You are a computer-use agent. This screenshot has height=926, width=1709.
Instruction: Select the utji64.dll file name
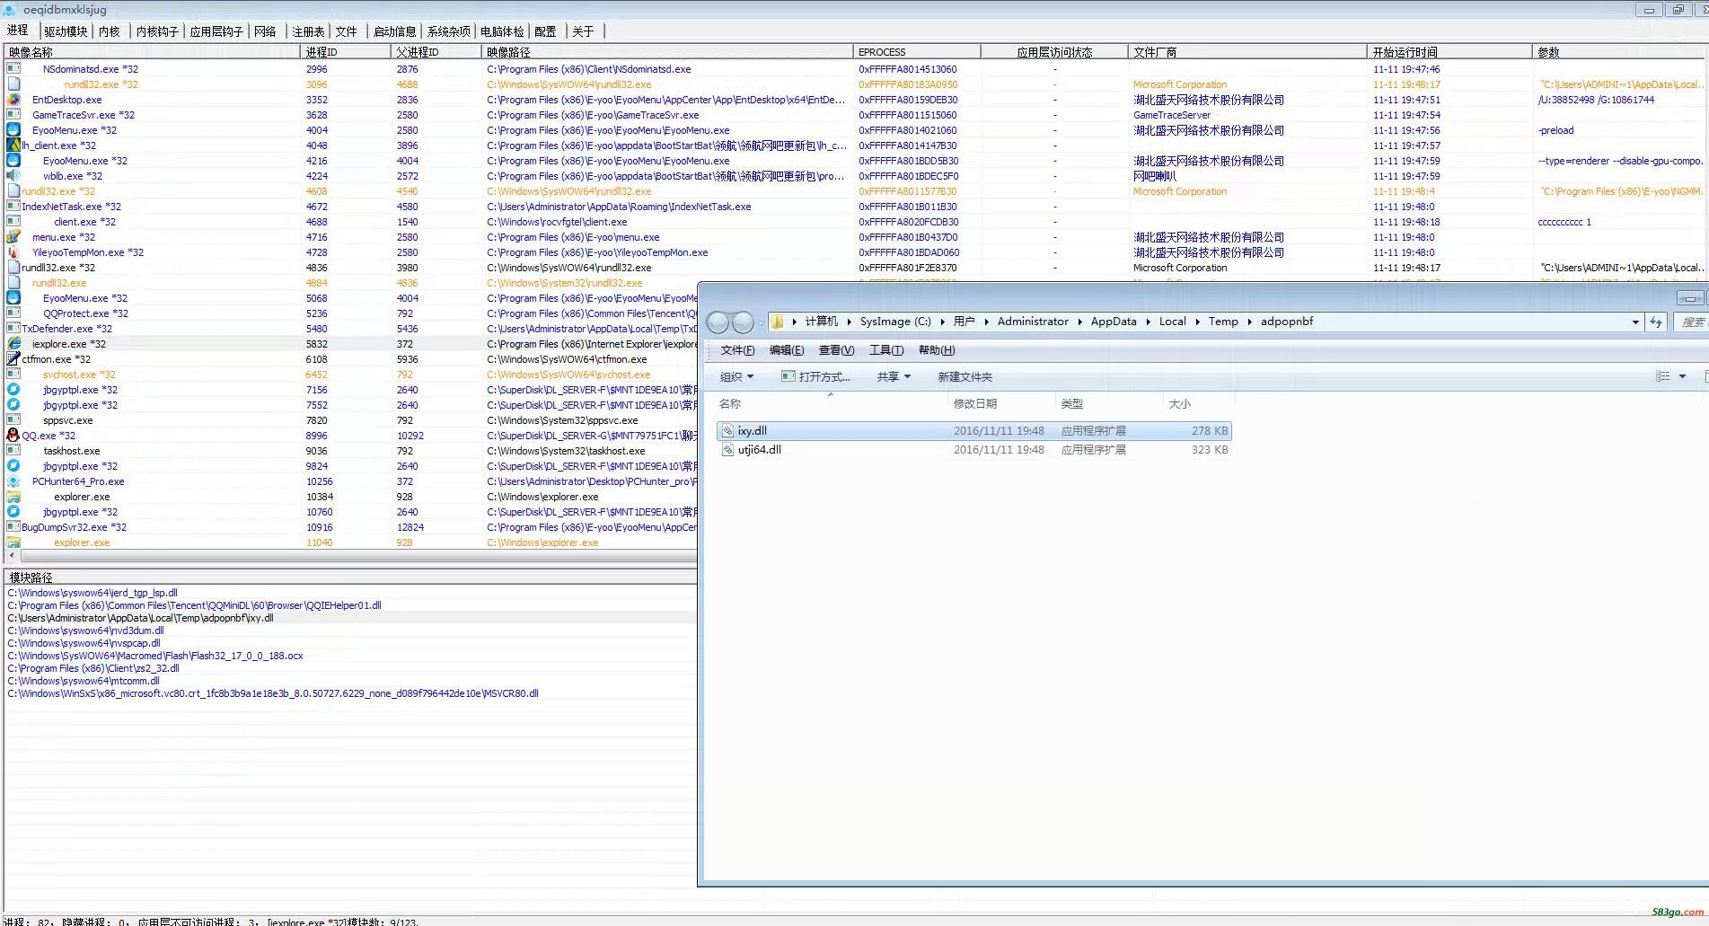coord(760,450)
